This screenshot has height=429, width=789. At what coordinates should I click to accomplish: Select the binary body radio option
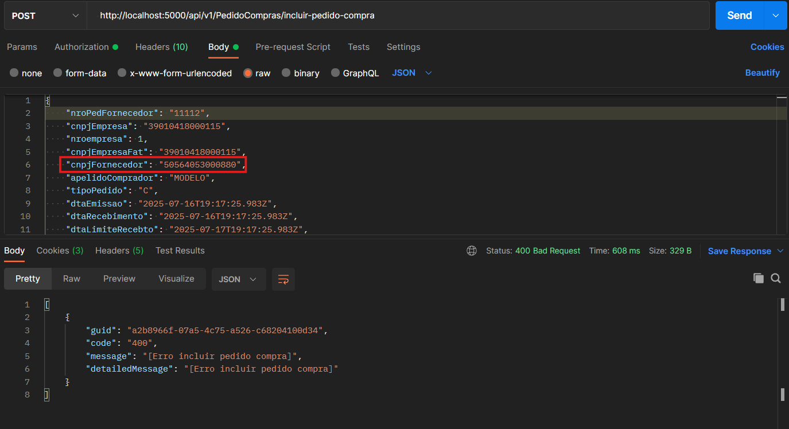(286, 73)
